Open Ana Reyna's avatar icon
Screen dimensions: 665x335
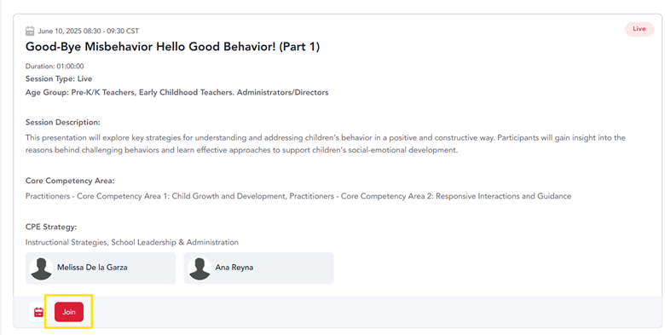click(x=199, y=269)
